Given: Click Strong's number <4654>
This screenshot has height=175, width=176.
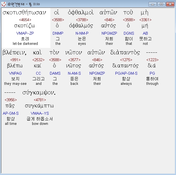Looking at the screenshot, I should (x=25, y=20).
